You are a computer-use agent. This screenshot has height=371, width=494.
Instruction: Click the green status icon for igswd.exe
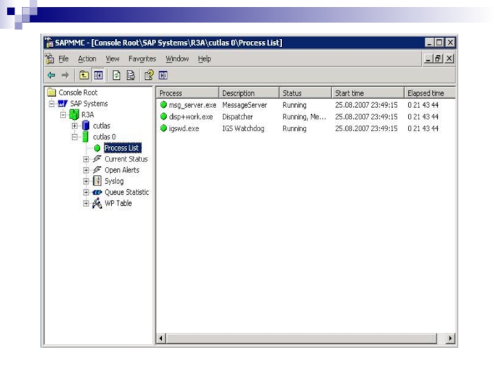tap(163, 128)
